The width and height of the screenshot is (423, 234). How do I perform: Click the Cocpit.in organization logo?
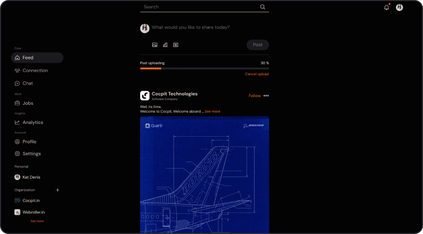pyautogui.click(x=17, y=200)
